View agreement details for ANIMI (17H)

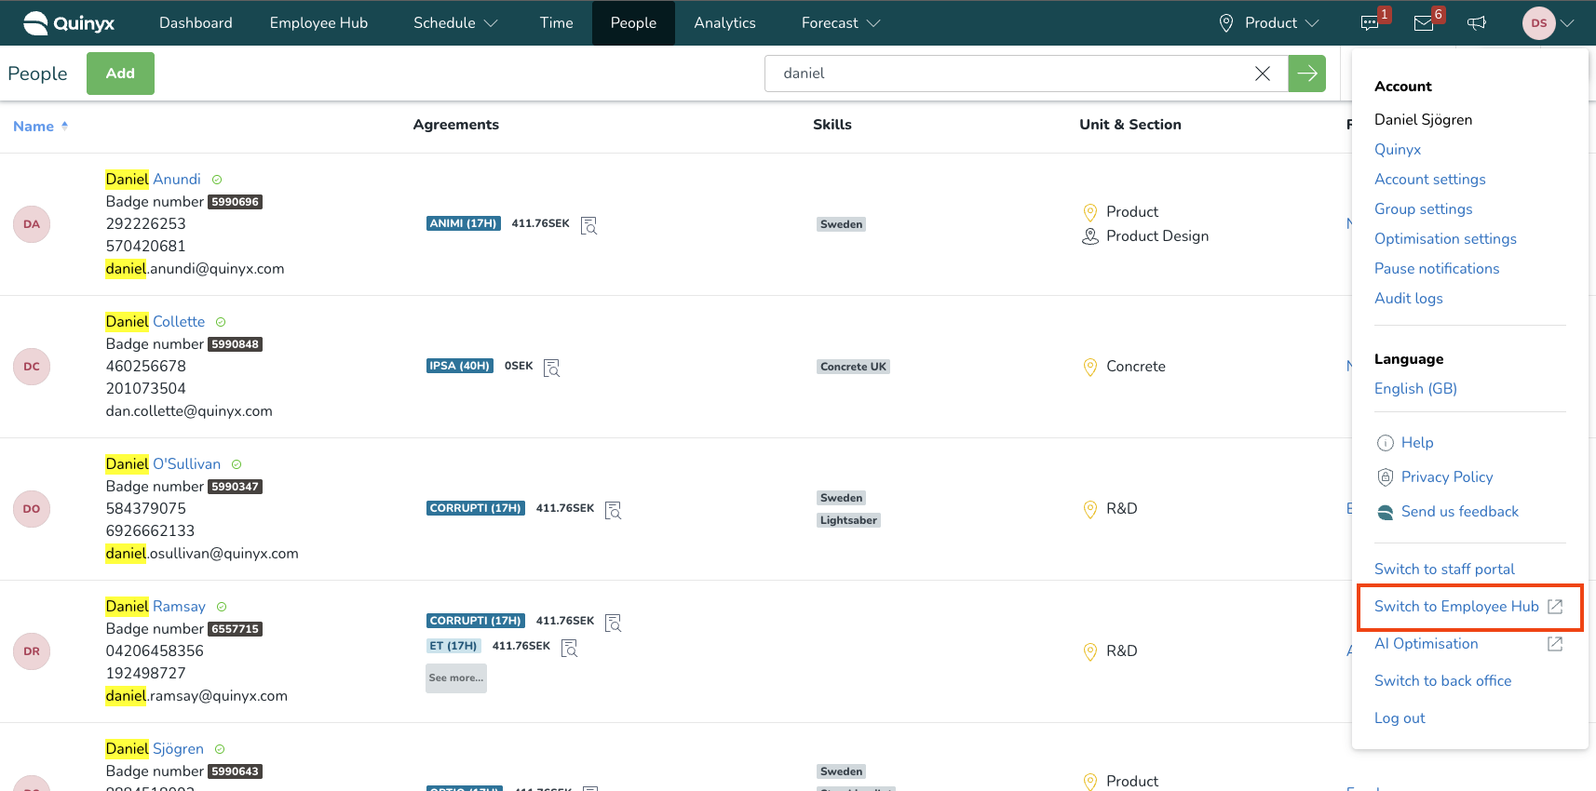pyautogui.click(x=588, y=225)
